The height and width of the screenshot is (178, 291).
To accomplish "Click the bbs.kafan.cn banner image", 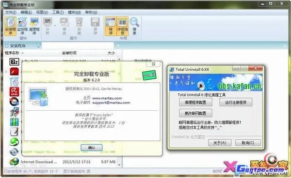I will tap(216, 82).
